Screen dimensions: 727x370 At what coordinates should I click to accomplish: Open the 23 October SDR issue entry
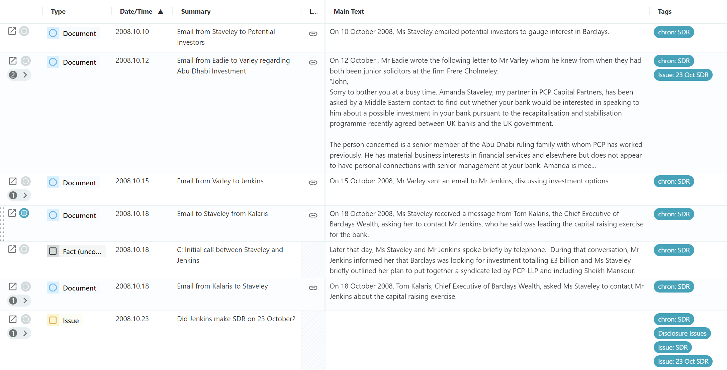click(13, 319)
